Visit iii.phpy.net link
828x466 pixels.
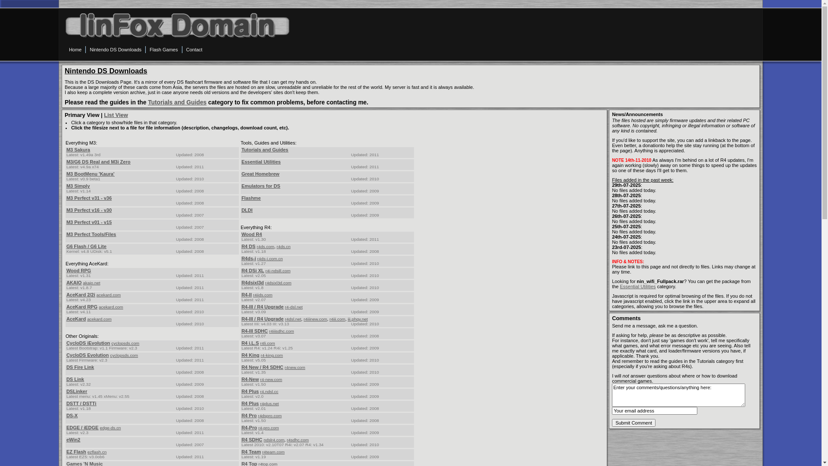click(358, 319)
